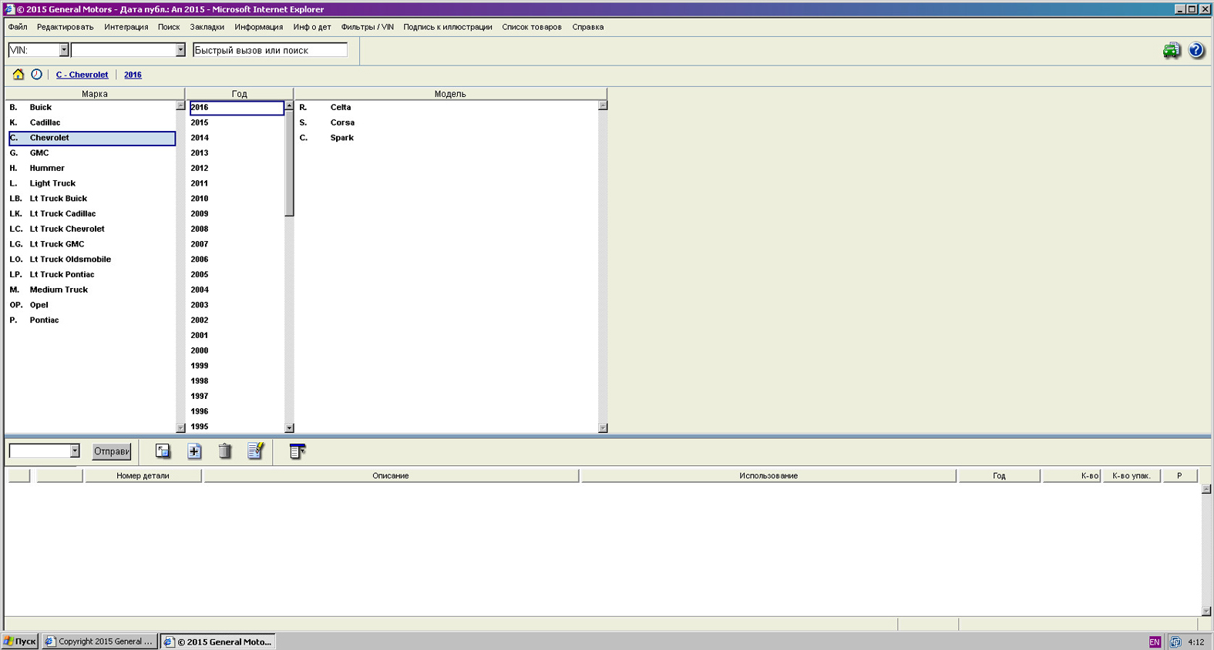Select Cadillac in the Марка list
The width and height of the screenshot is (1214, 650).
pos(45,122)
